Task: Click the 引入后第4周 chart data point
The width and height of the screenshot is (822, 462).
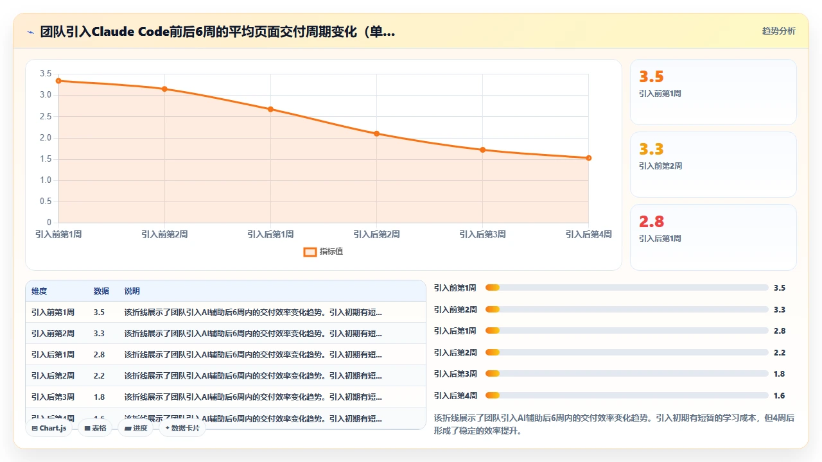Action: point(589,158)
